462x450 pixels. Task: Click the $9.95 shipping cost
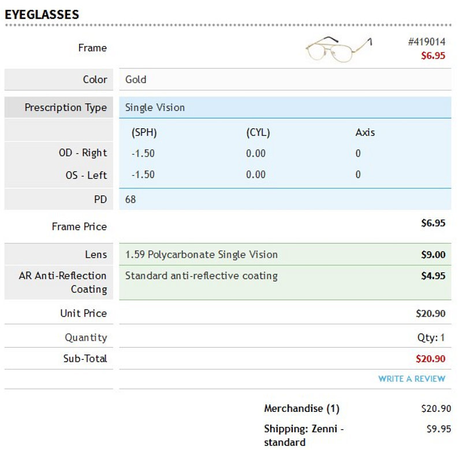point(439,429)
